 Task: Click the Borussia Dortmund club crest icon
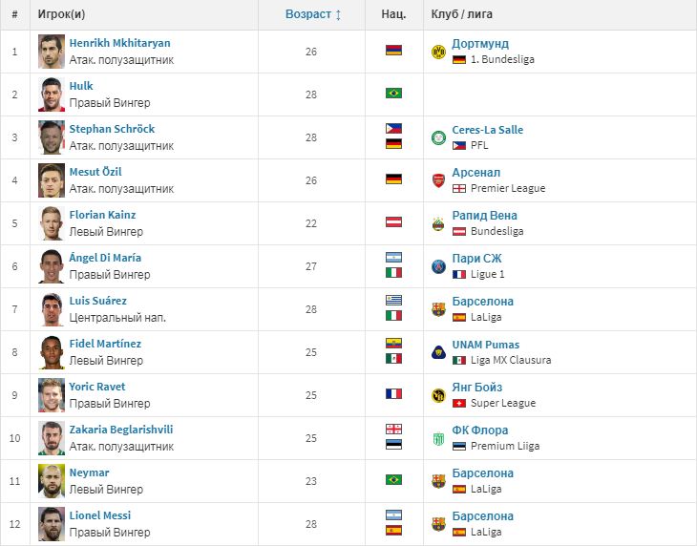[x=438, y=52]
